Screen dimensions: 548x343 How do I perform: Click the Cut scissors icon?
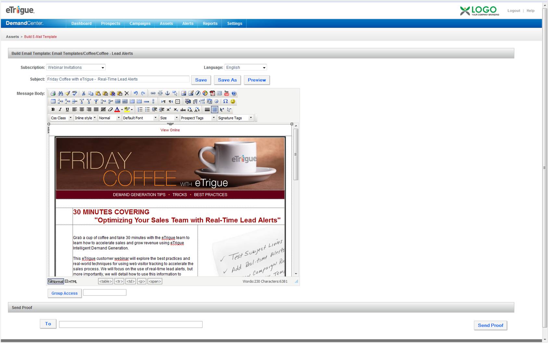click(83, 93)
